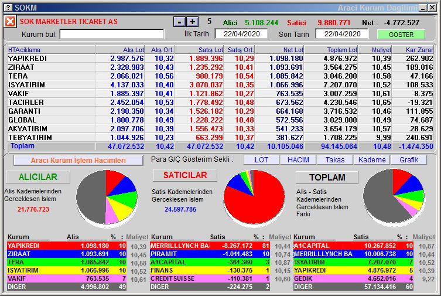Open the Kademe tab
441x296 pixels.
[x=372, y=160]
